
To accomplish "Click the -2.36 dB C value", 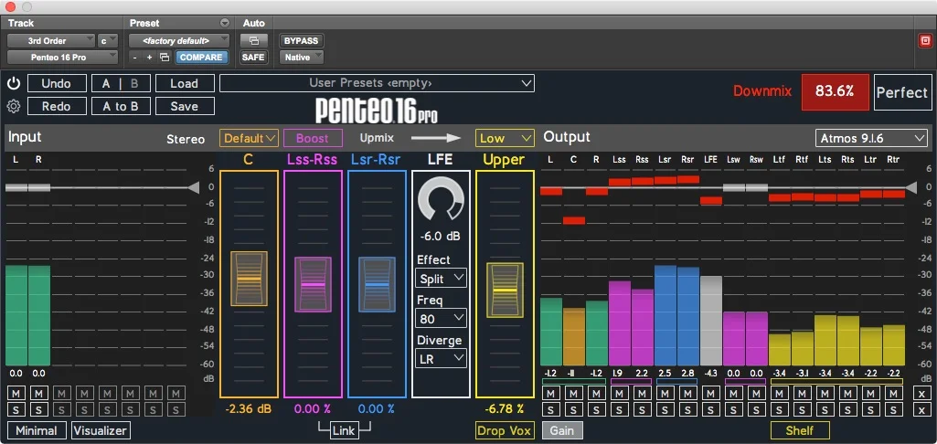I will 249,409.
